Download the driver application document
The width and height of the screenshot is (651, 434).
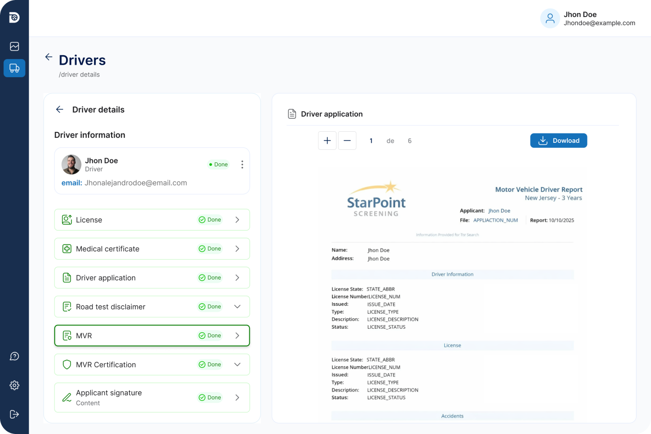click(558, 141)
